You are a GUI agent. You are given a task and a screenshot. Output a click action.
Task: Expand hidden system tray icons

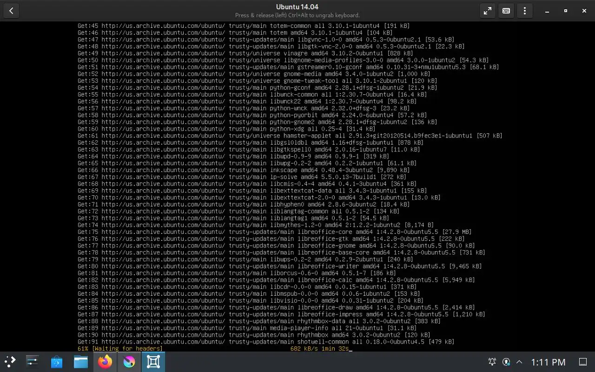click(520, 362)
